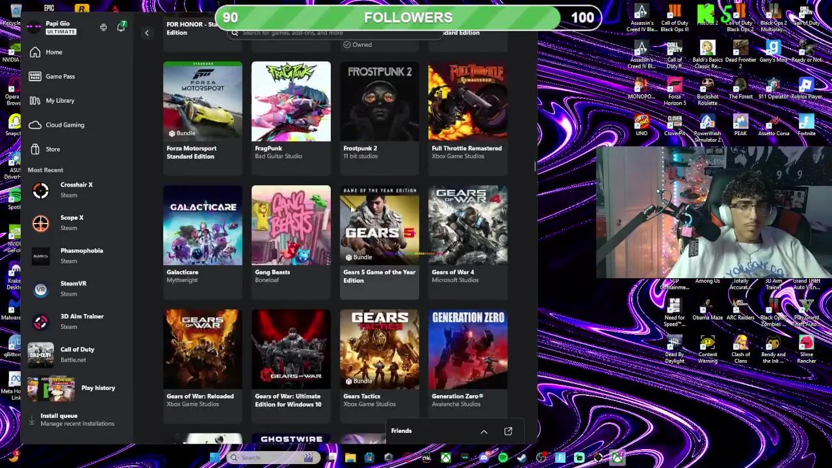This screenshot has height=468, width=832.
Task: Open Steam from the taskbar
Action: pos(522,458)
